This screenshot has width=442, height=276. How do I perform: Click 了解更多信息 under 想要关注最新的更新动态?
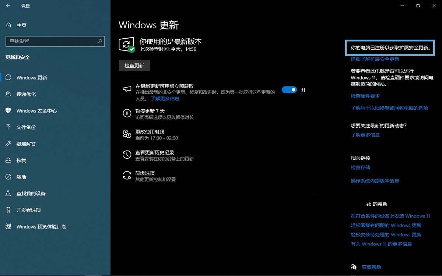(x=365, y=135)
